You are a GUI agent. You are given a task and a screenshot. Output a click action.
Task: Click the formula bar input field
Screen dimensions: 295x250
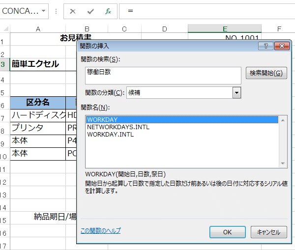point(206,11)
